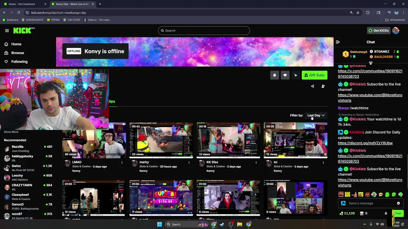This screenshot has width=408, height=229.
Task: Open chat settings gear icon
Action: click(386, 213)
